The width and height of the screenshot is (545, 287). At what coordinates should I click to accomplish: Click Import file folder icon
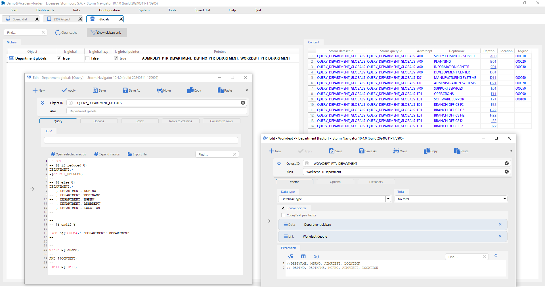[130, 154]
